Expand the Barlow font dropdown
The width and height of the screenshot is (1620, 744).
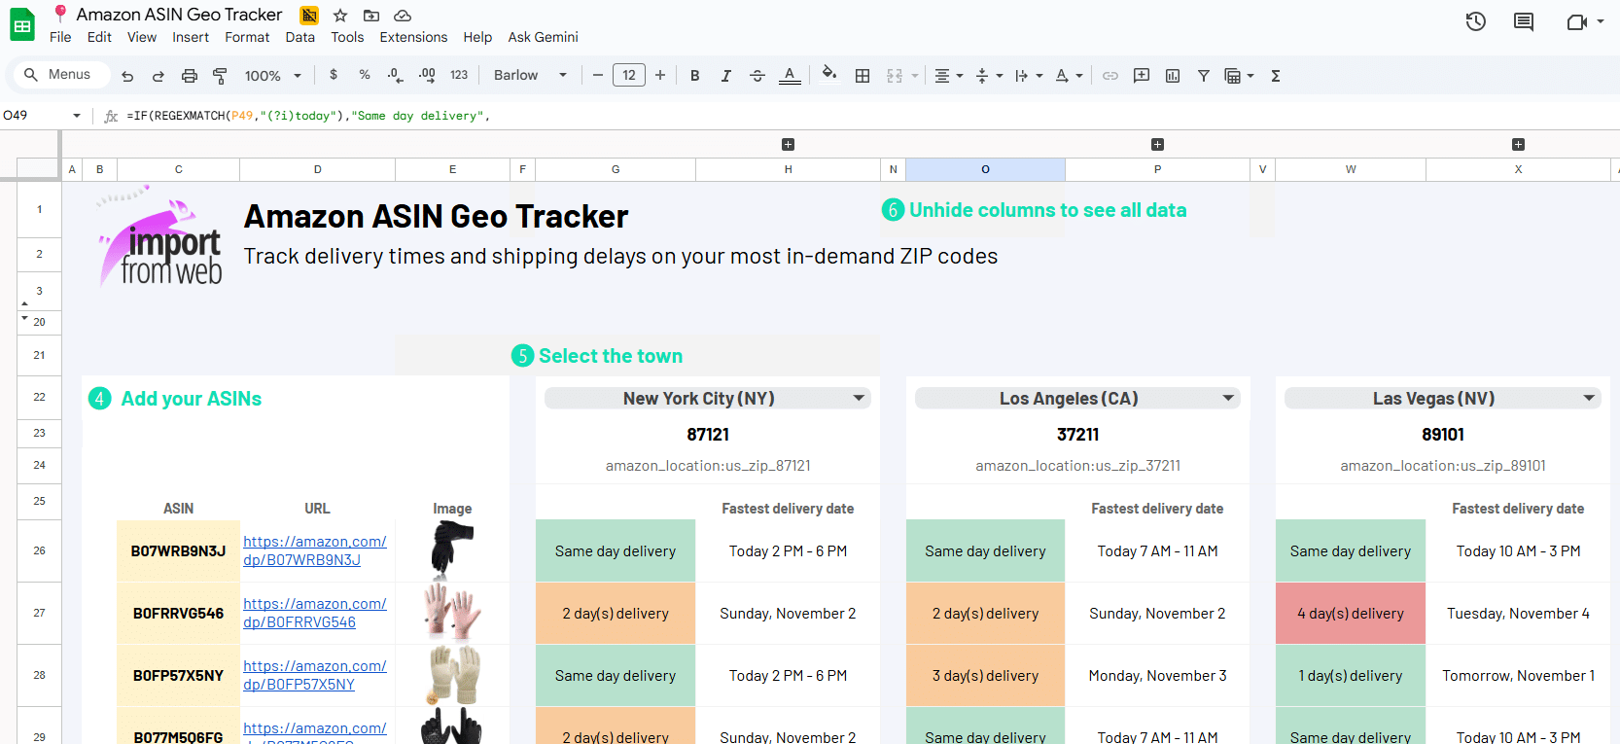coord(530,76)
